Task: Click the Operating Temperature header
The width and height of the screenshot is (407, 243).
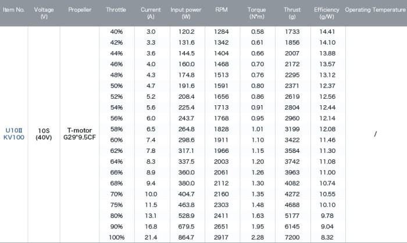Action: tap(375, 10)
